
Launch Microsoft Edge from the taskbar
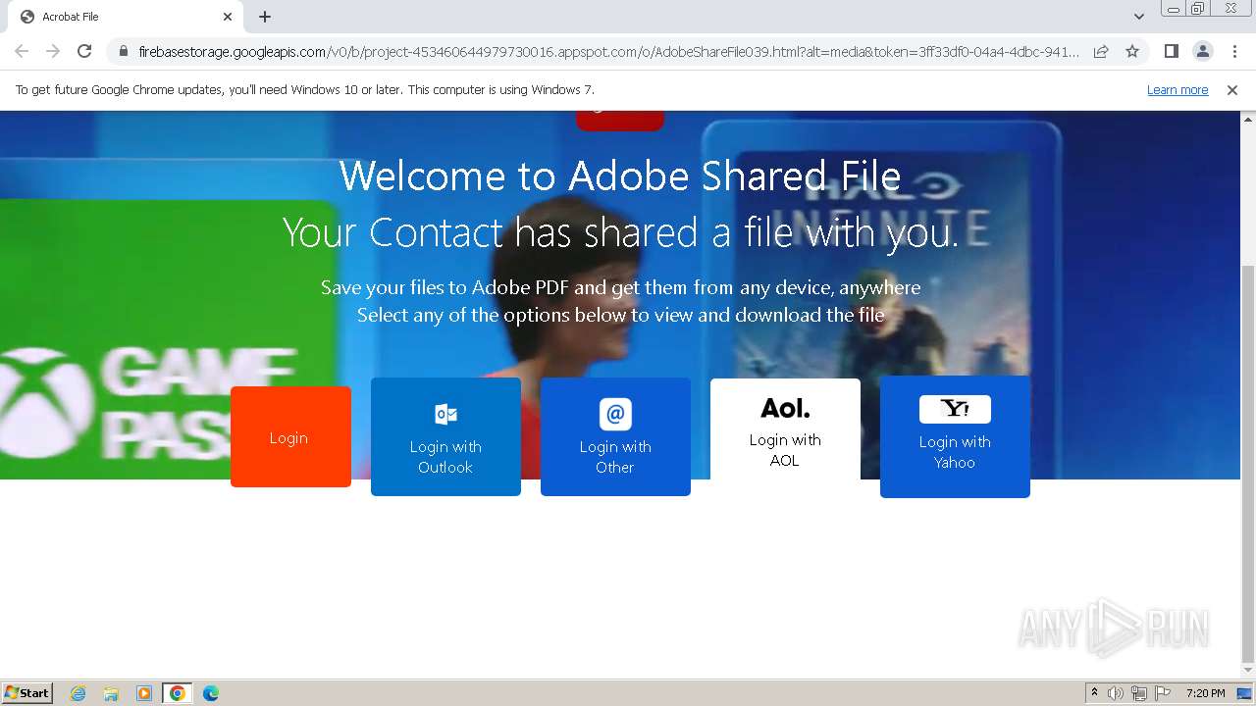coord(211,693)
